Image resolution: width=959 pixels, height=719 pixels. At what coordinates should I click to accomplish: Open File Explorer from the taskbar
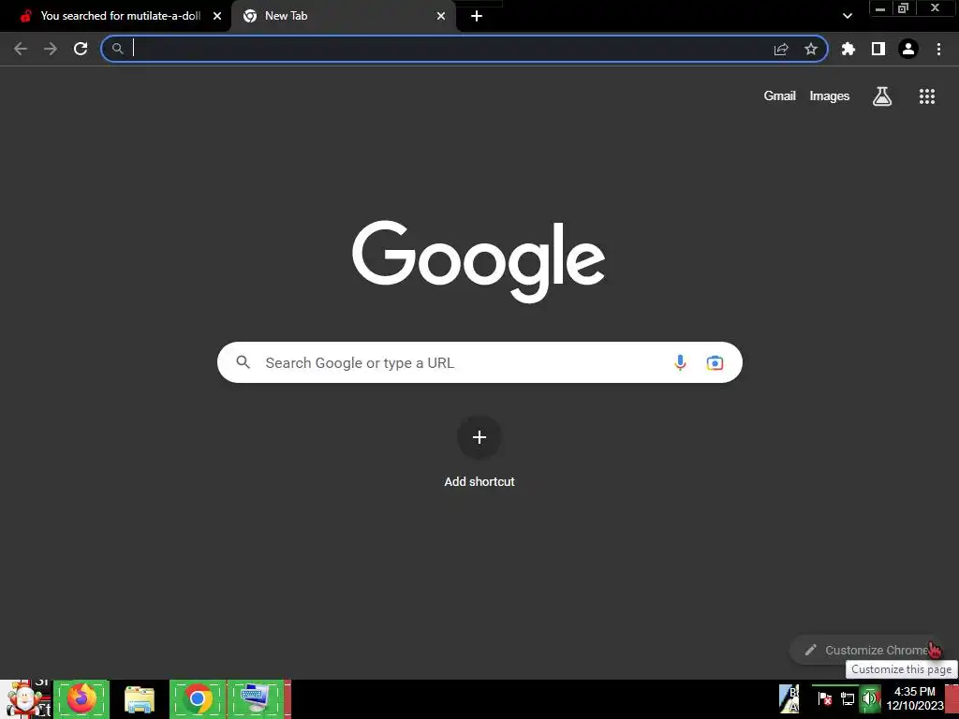(x=140, y=699)
